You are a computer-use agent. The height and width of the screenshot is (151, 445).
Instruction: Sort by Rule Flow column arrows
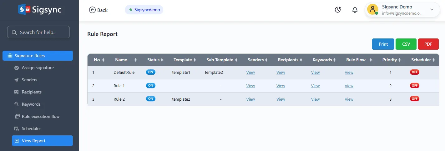[371, 60]
